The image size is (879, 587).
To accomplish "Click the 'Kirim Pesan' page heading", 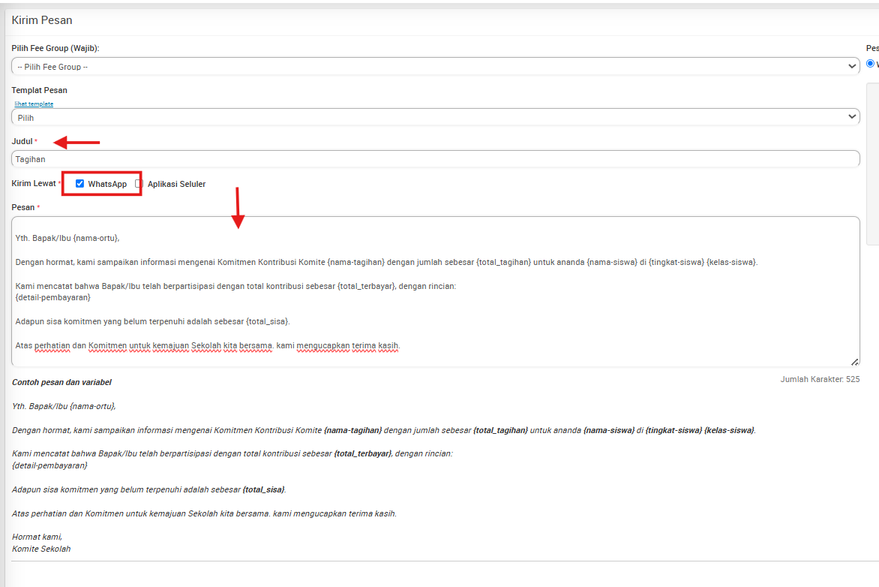I will click(x=42, y=20).
